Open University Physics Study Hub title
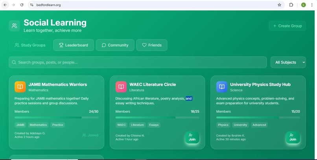The height and width of the screenshot is (160, 317). click(x=260, y=85)
